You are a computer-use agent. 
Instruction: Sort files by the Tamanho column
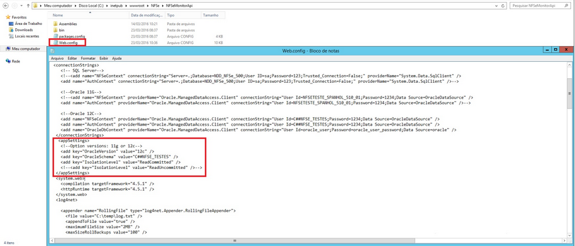point(213,15)
